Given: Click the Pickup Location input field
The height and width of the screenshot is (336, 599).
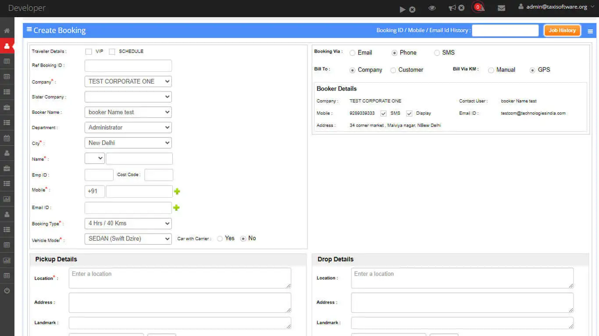Looking at the screenshot, I should (x=180, y=278).
